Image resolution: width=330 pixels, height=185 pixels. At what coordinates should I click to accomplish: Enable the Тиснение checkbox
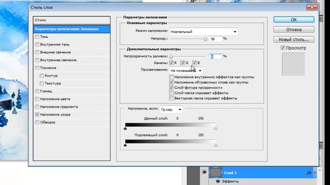[37, 68]
